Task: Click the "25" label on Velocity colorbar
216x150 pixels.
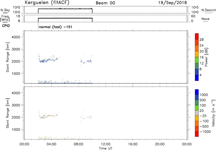Action: [201, 111]
